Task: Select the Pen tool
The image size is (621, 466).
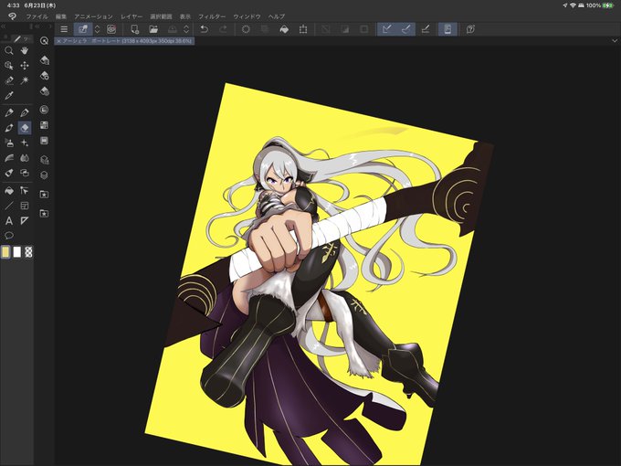Action: (x=9, y=113)
